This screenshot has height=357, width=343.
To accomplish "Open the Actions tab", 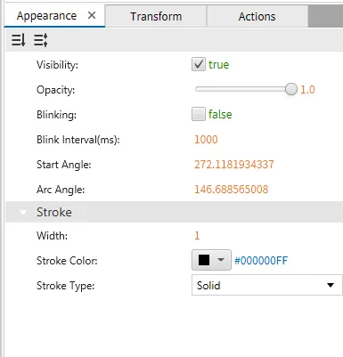I will pyautogui.click(x=257, y=16).
